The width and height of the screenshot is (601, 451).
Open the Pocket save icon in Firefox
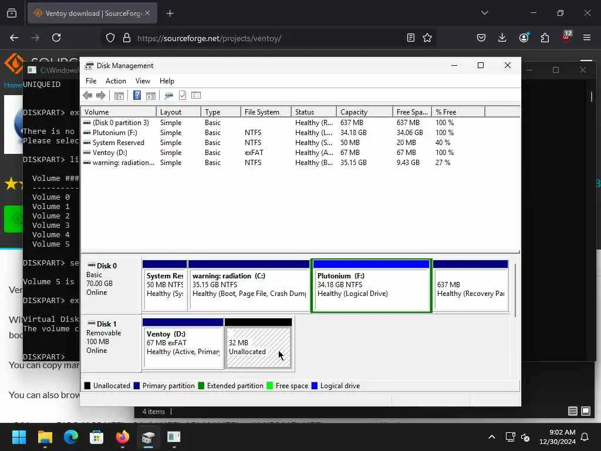pos(481,38)
